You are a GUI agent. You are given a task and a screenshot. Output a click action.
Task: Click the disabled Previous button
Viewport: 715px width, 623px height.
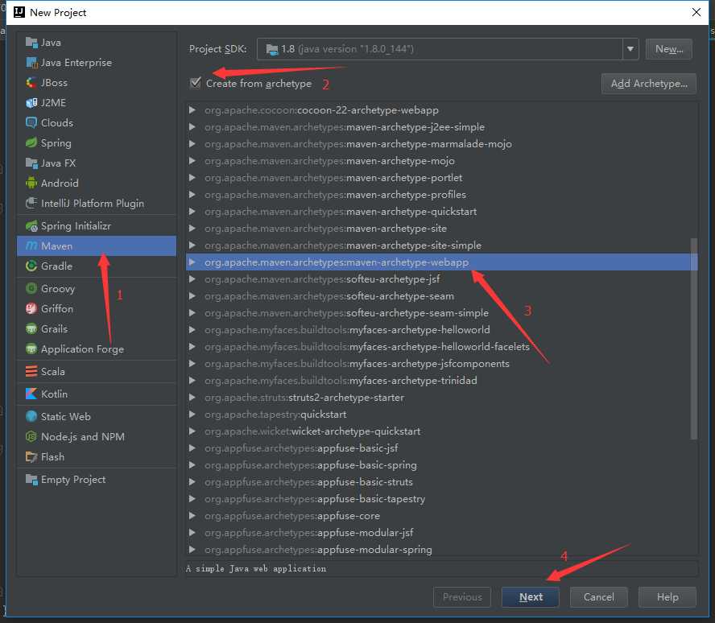click(x=462, y=597)
